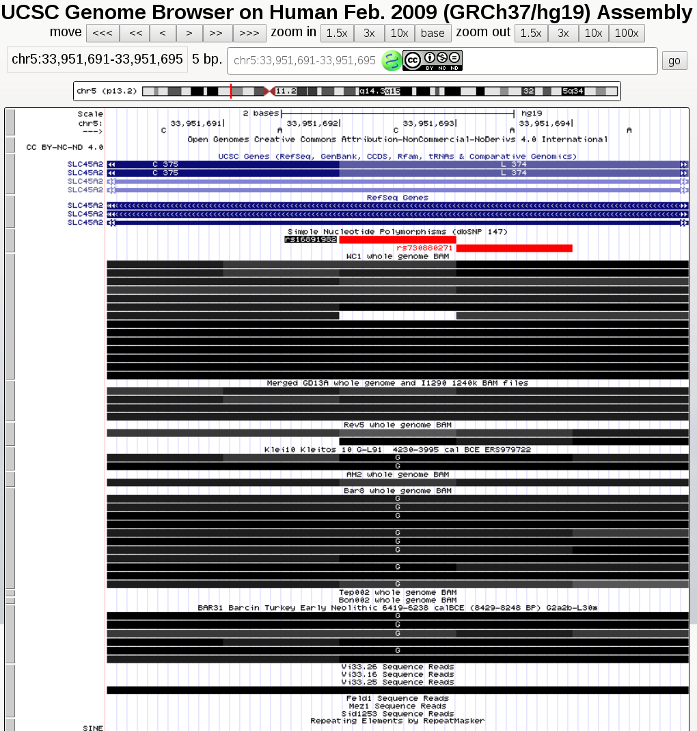Click the 'SINE' row label
Image resolution: width=697 pixels, height=731 pixels.
click(x=93, y=728)
